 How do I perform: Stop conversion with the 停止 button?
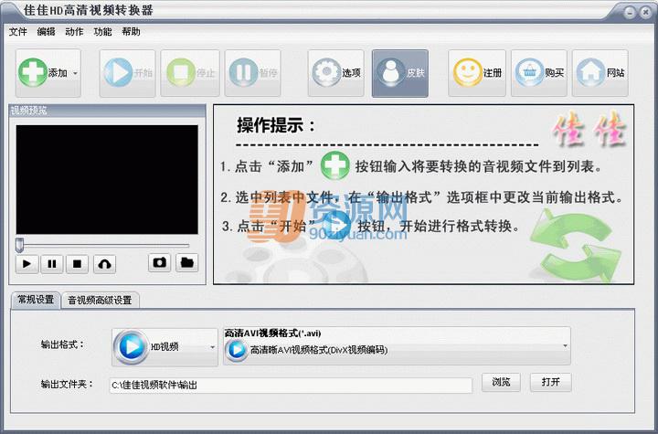coord(190,73)
